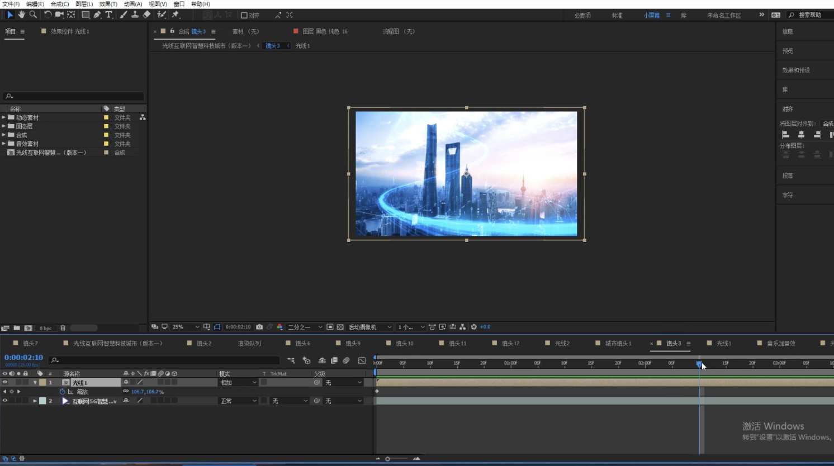Viewport: 834px width, 466px height.
Task: Hide the 光线1 layer with eye icon
Action: [5, 383]
